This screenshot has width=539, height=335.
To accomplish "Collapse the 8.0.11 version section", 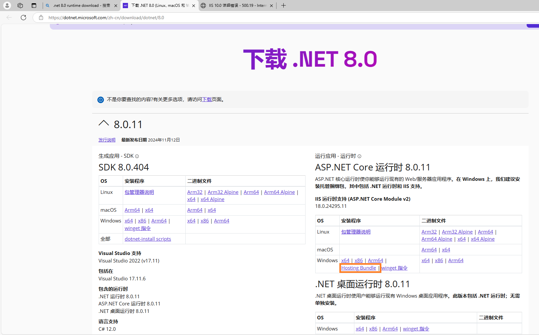I will 104,123.
